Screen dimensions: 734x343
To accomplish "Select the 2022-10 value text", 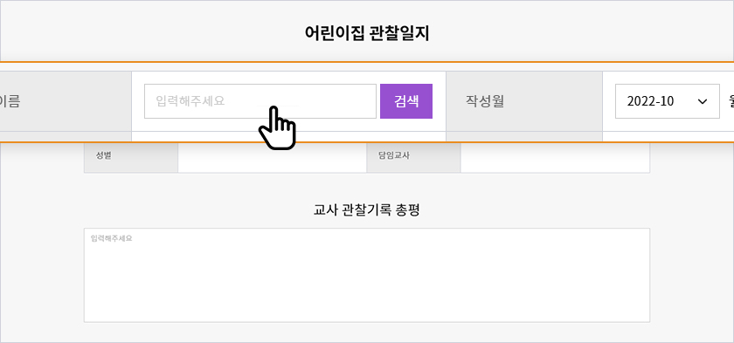I will point(650,101).
